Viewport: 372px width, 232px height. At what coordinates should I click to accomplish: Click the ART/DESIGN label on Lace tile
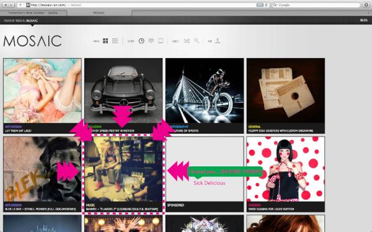pyautogui.click(x=13, y=127)
